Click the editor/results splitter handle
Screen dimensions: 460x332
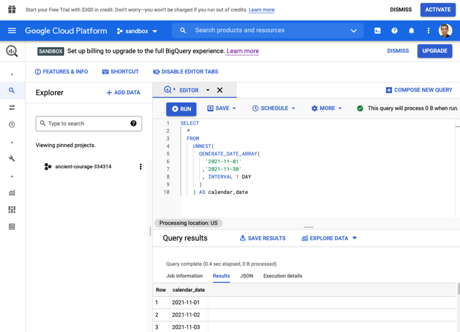point(308,227)
